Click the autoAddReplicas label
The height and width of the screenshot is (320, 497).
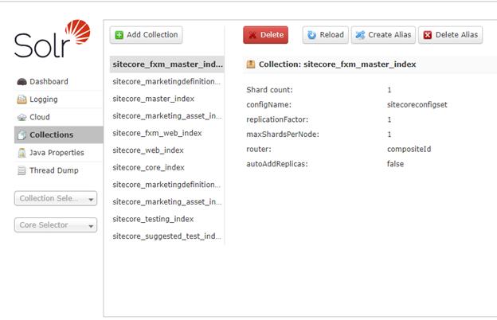(x=277, y=164)
